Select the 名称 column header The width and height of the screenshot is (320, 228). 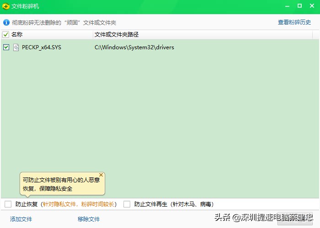tap(17, 35)
